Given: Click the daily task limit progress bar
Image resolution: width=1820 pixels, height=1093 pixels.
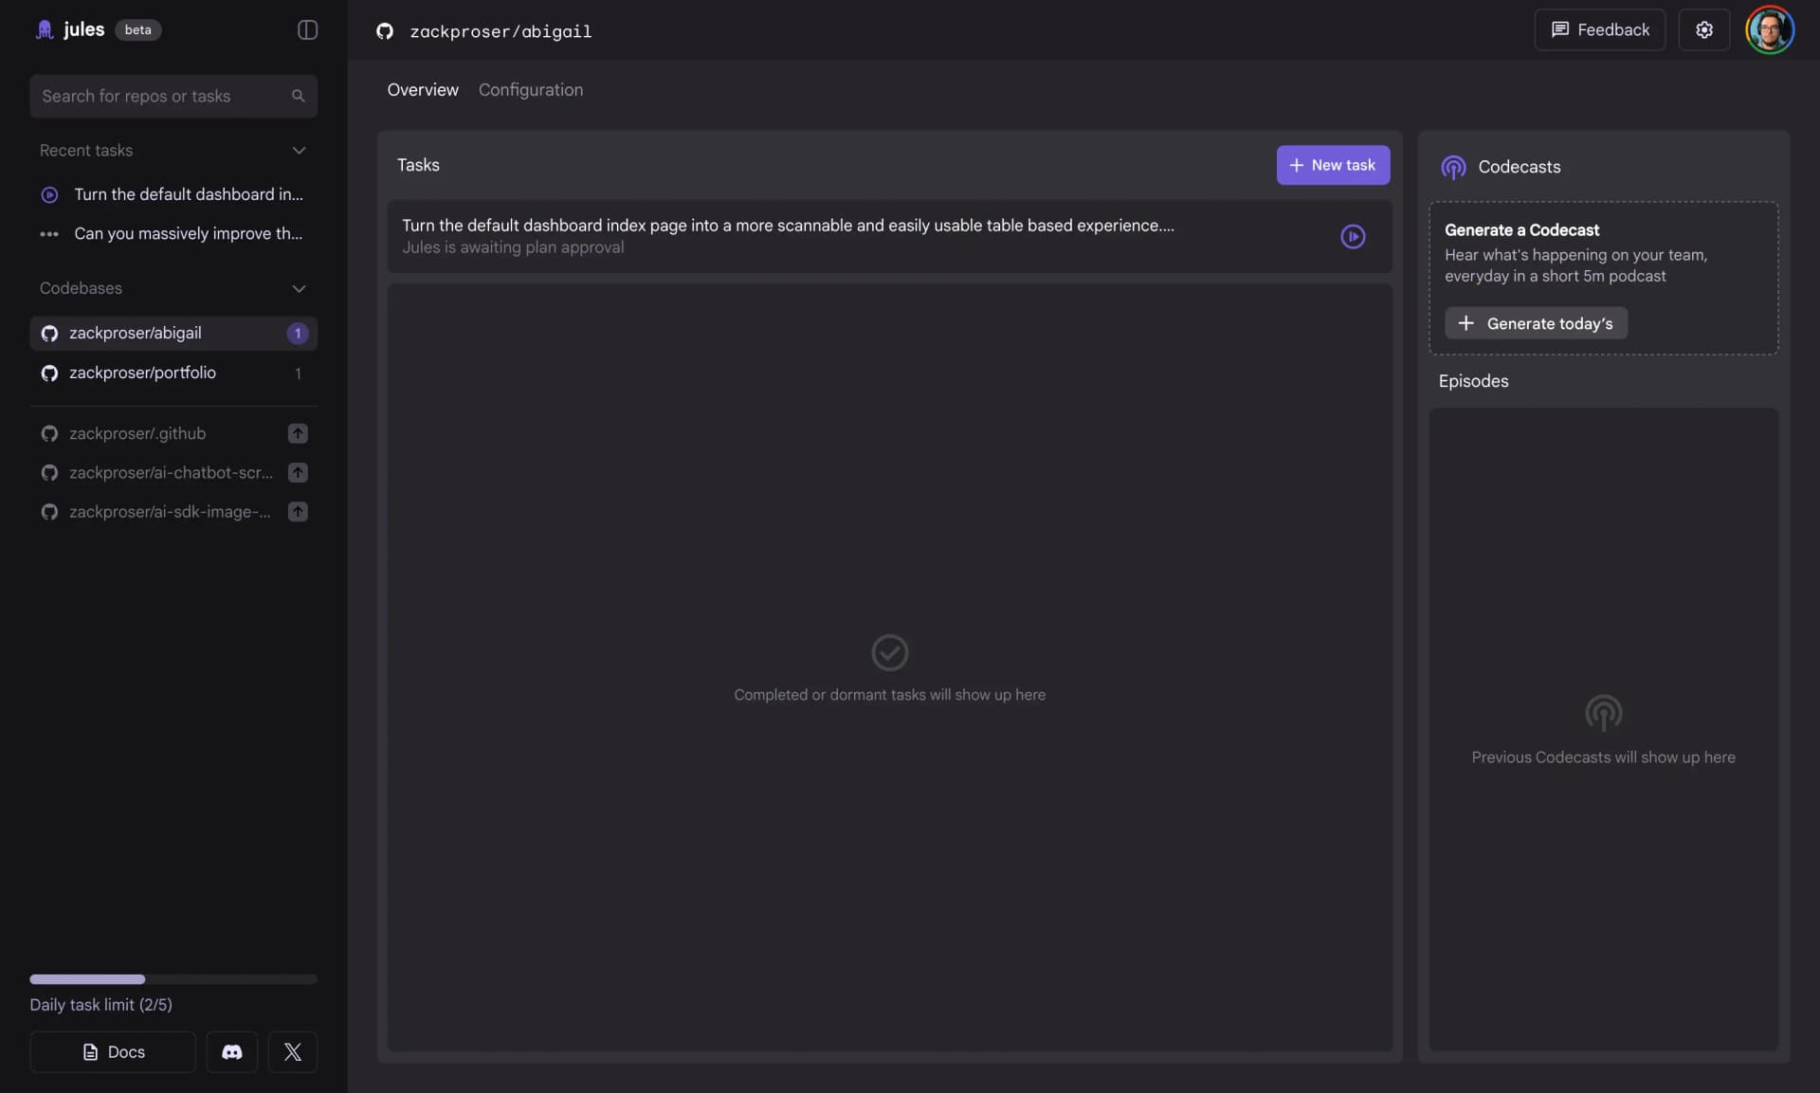Looking at the screenshot, I should 173,979.
